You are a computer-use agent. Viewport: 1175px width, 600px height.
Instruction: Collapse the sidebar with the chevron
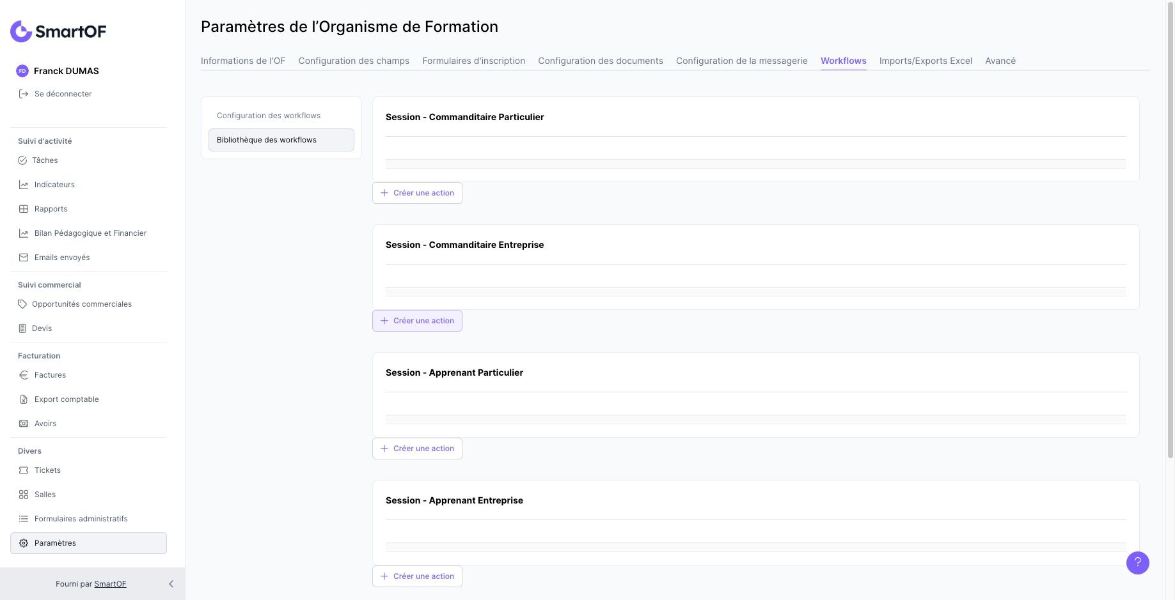pos(171,584)
